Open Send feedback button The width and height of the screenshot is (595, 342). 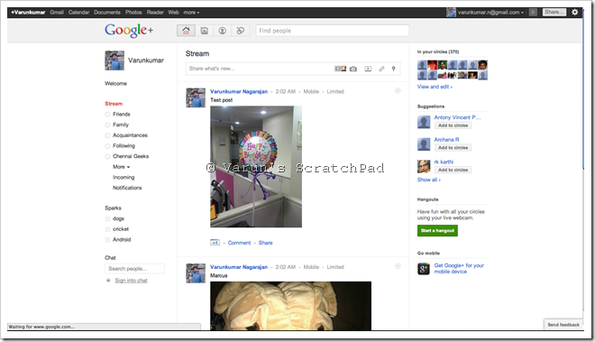[563, 325]
